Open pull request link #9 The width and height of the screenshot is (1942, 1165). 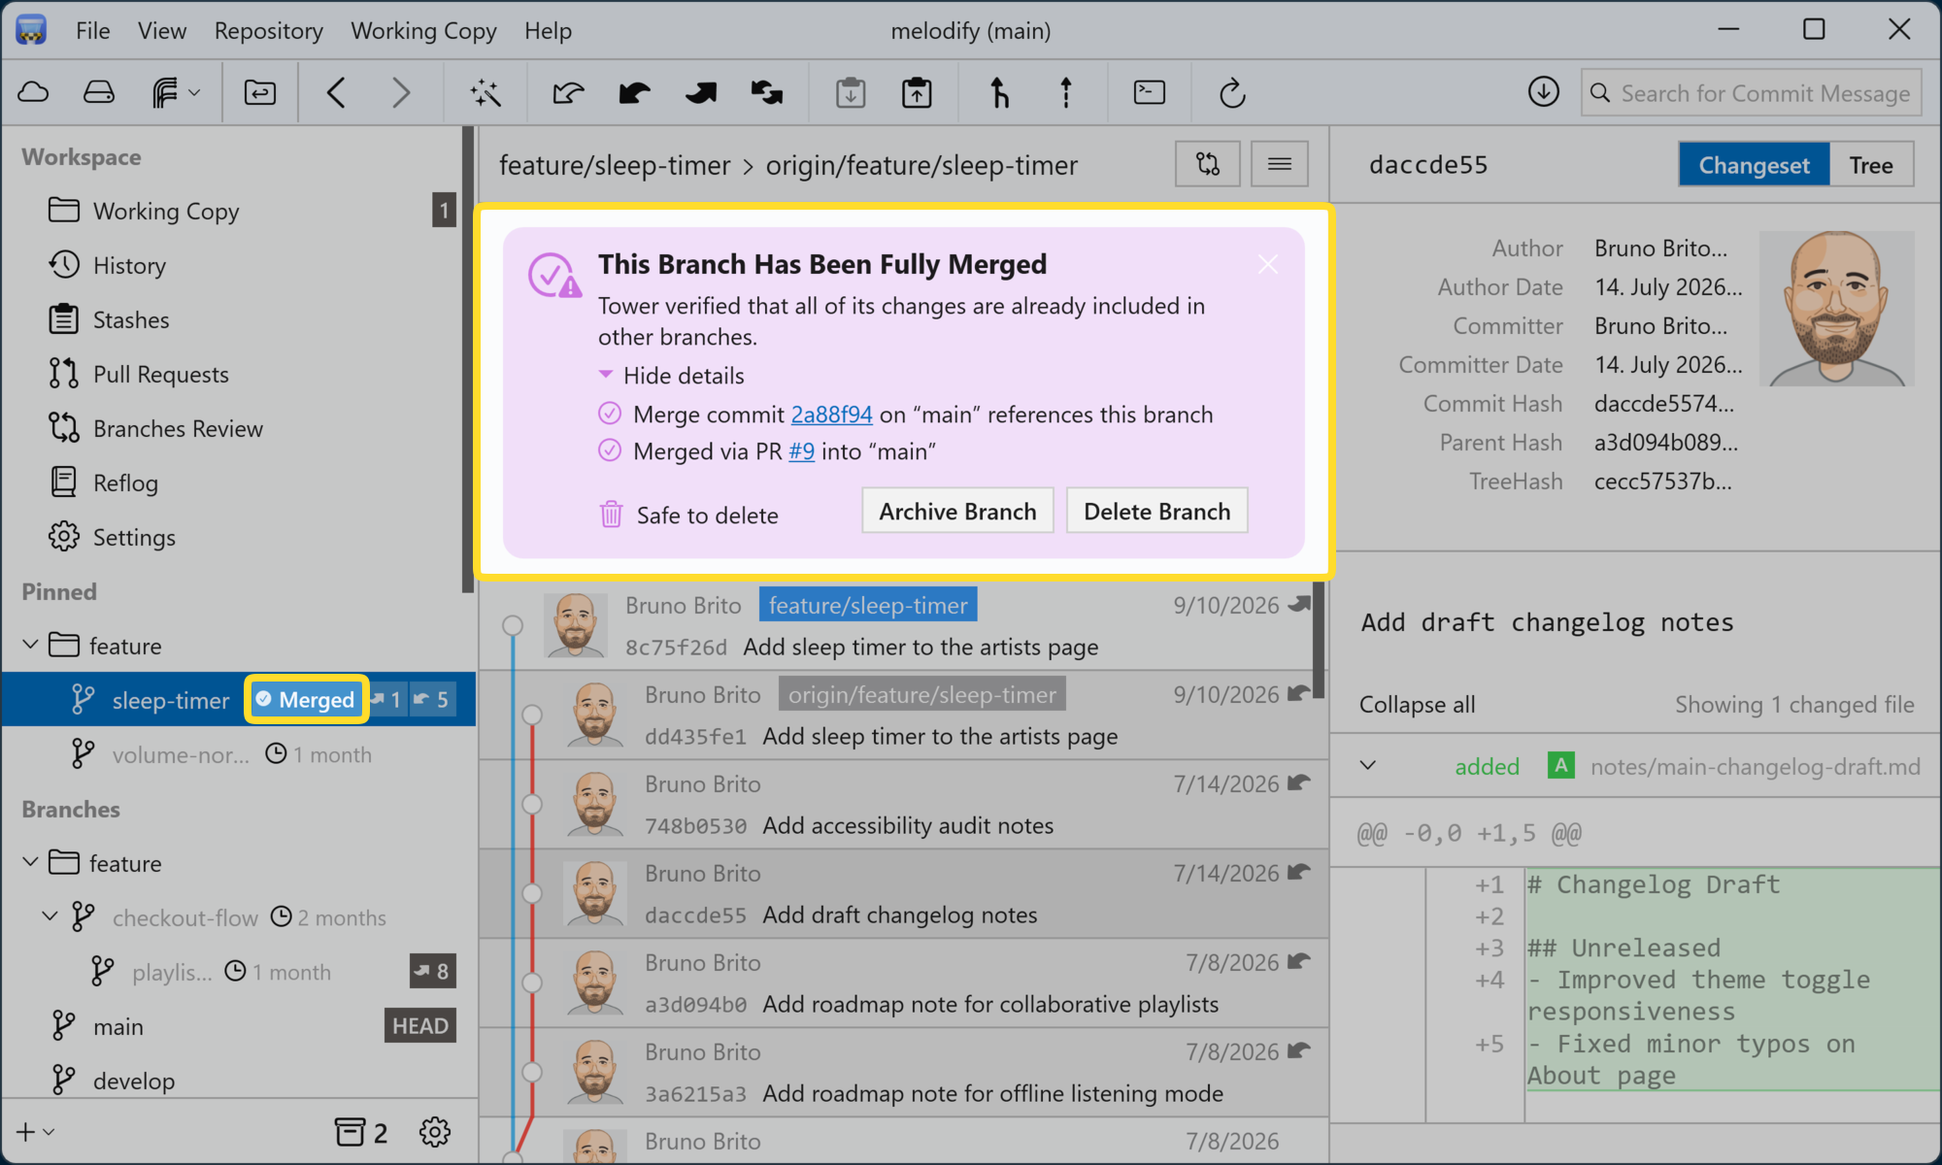click(801, 451)
